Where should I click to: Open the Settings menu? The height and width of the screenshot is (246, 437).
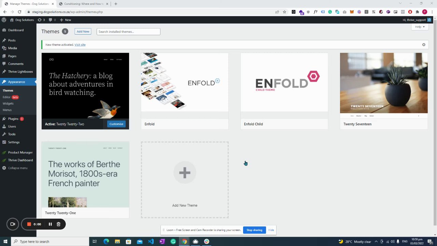click(x=14, y=142)
